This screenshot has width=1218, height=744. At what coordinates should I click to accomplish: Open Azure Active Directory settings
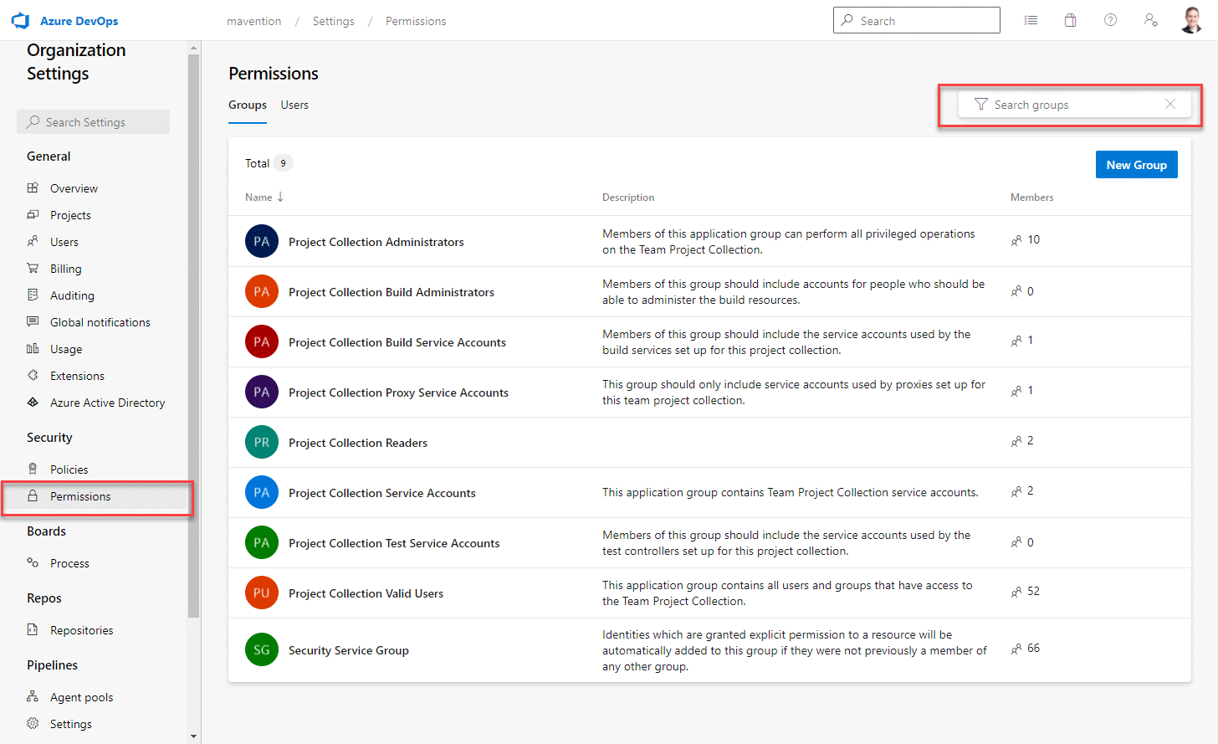pos(107,403)
